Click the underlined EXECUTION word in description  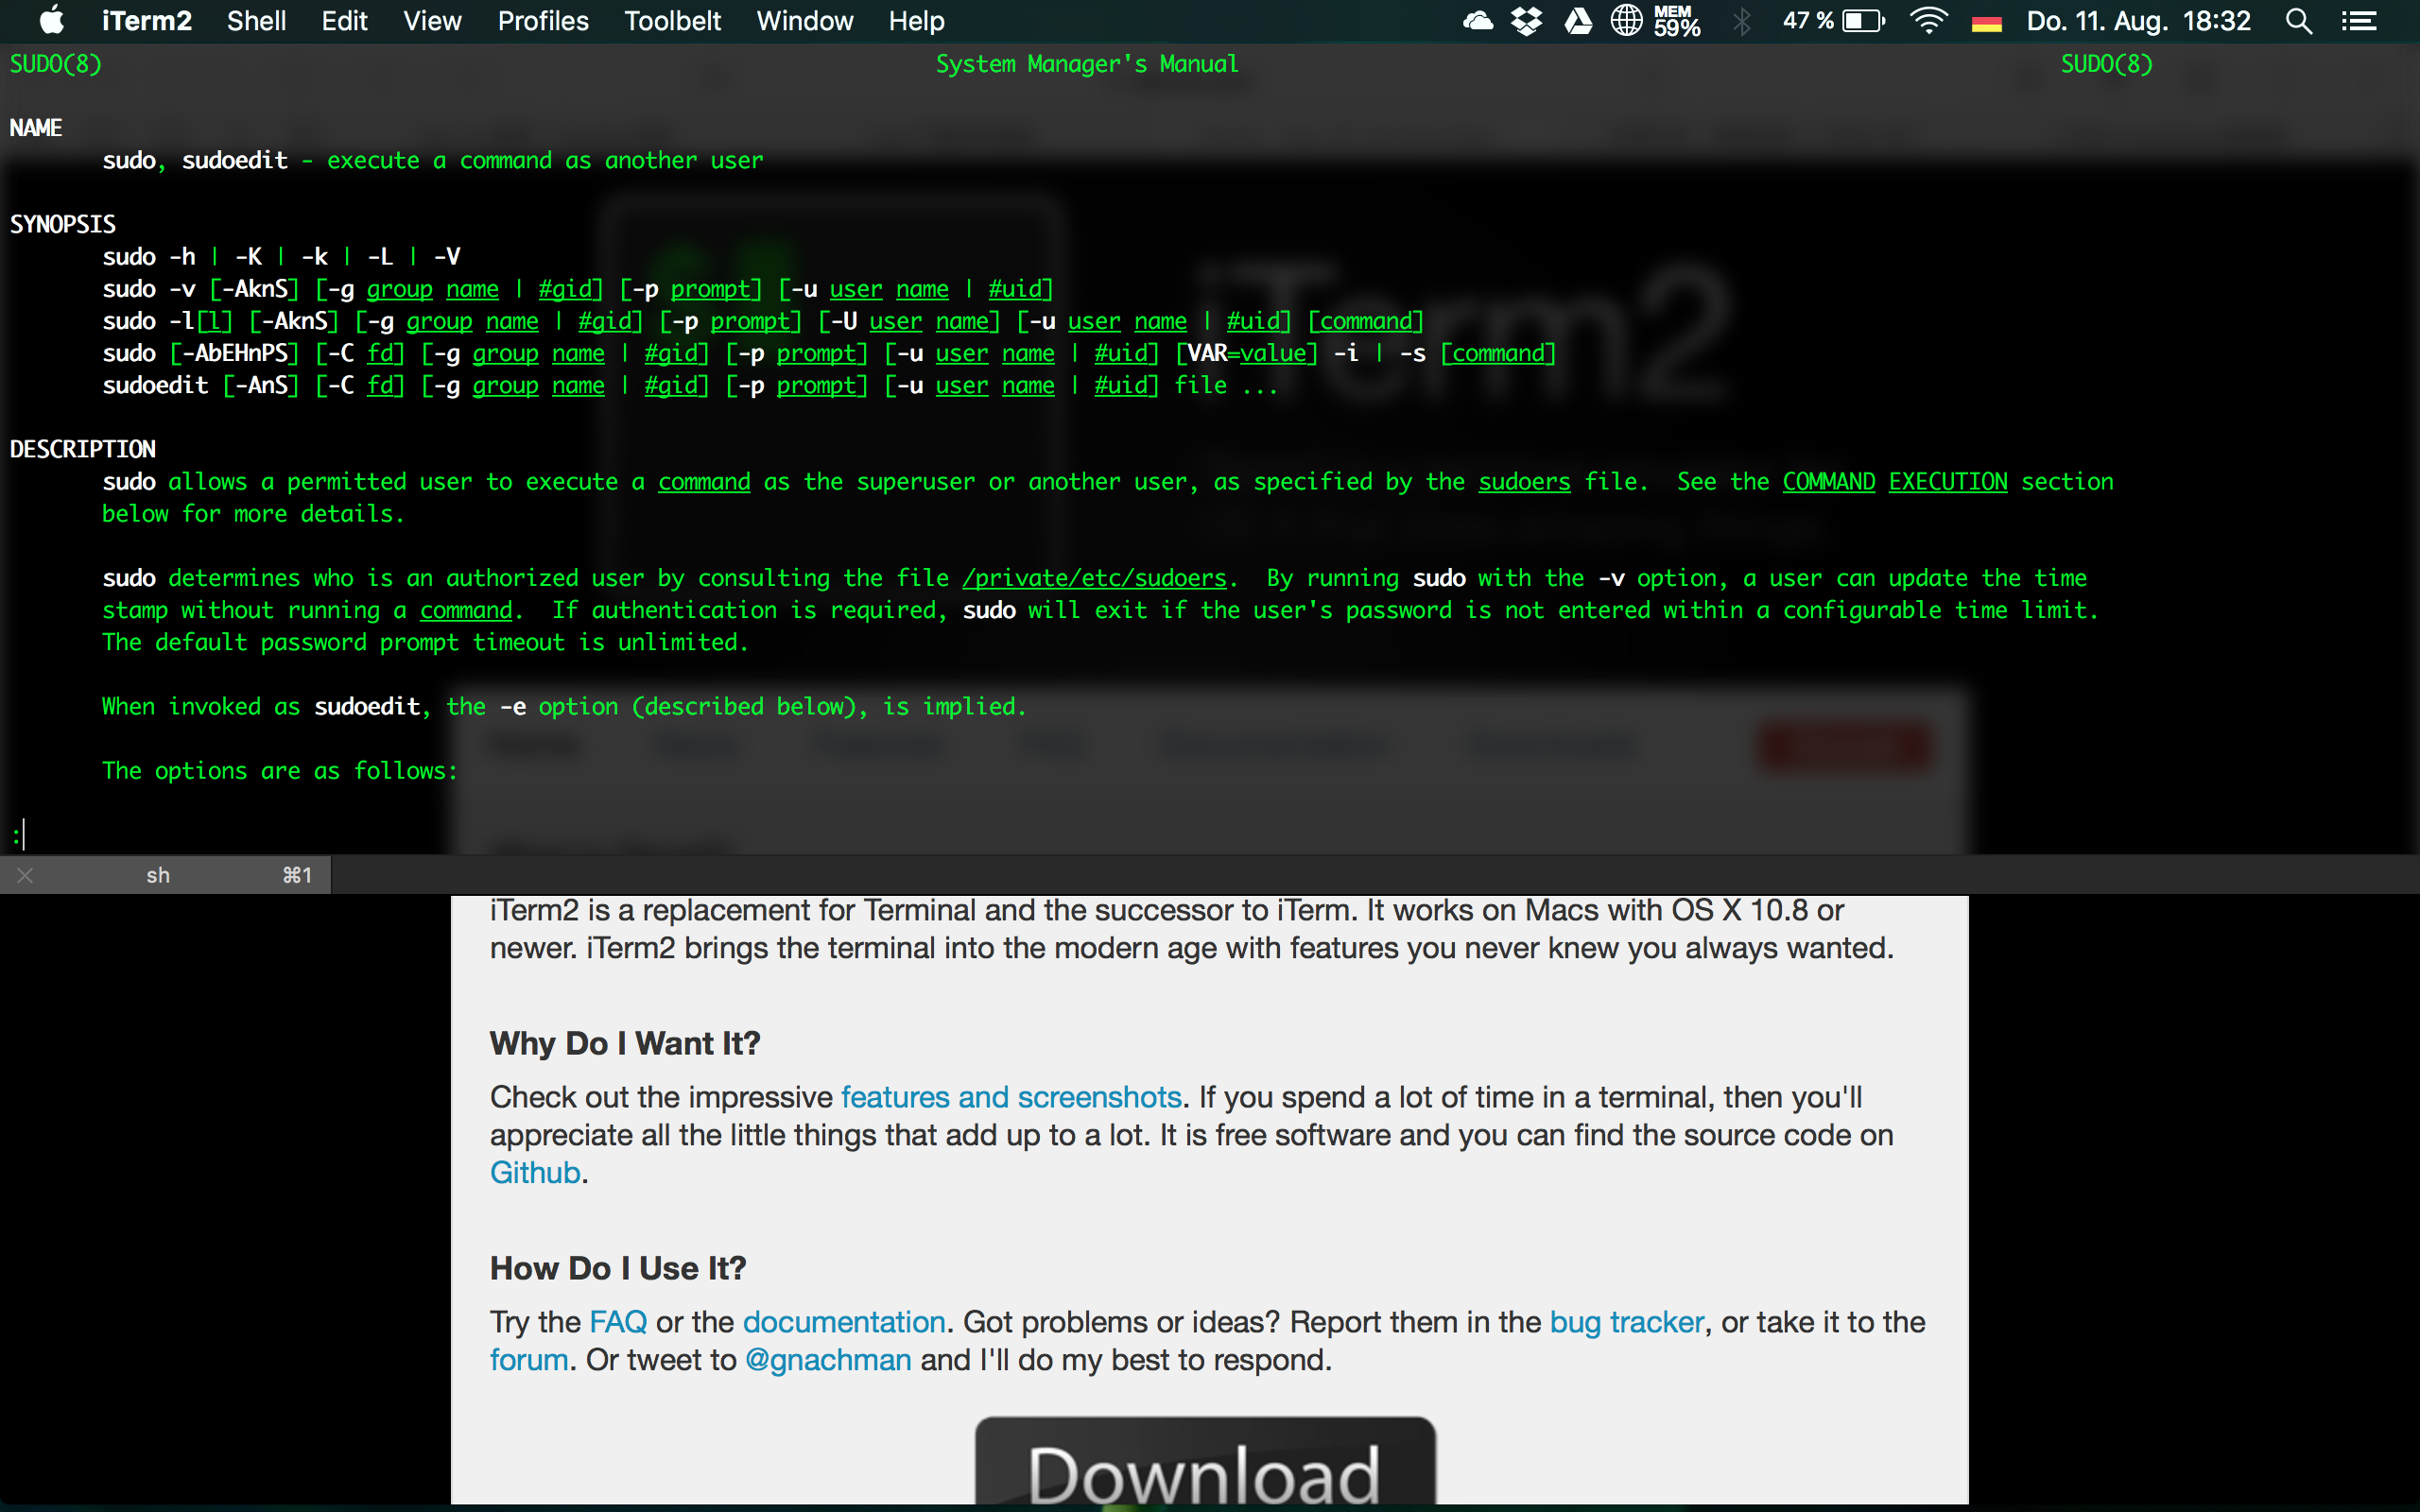(1948, 482)
